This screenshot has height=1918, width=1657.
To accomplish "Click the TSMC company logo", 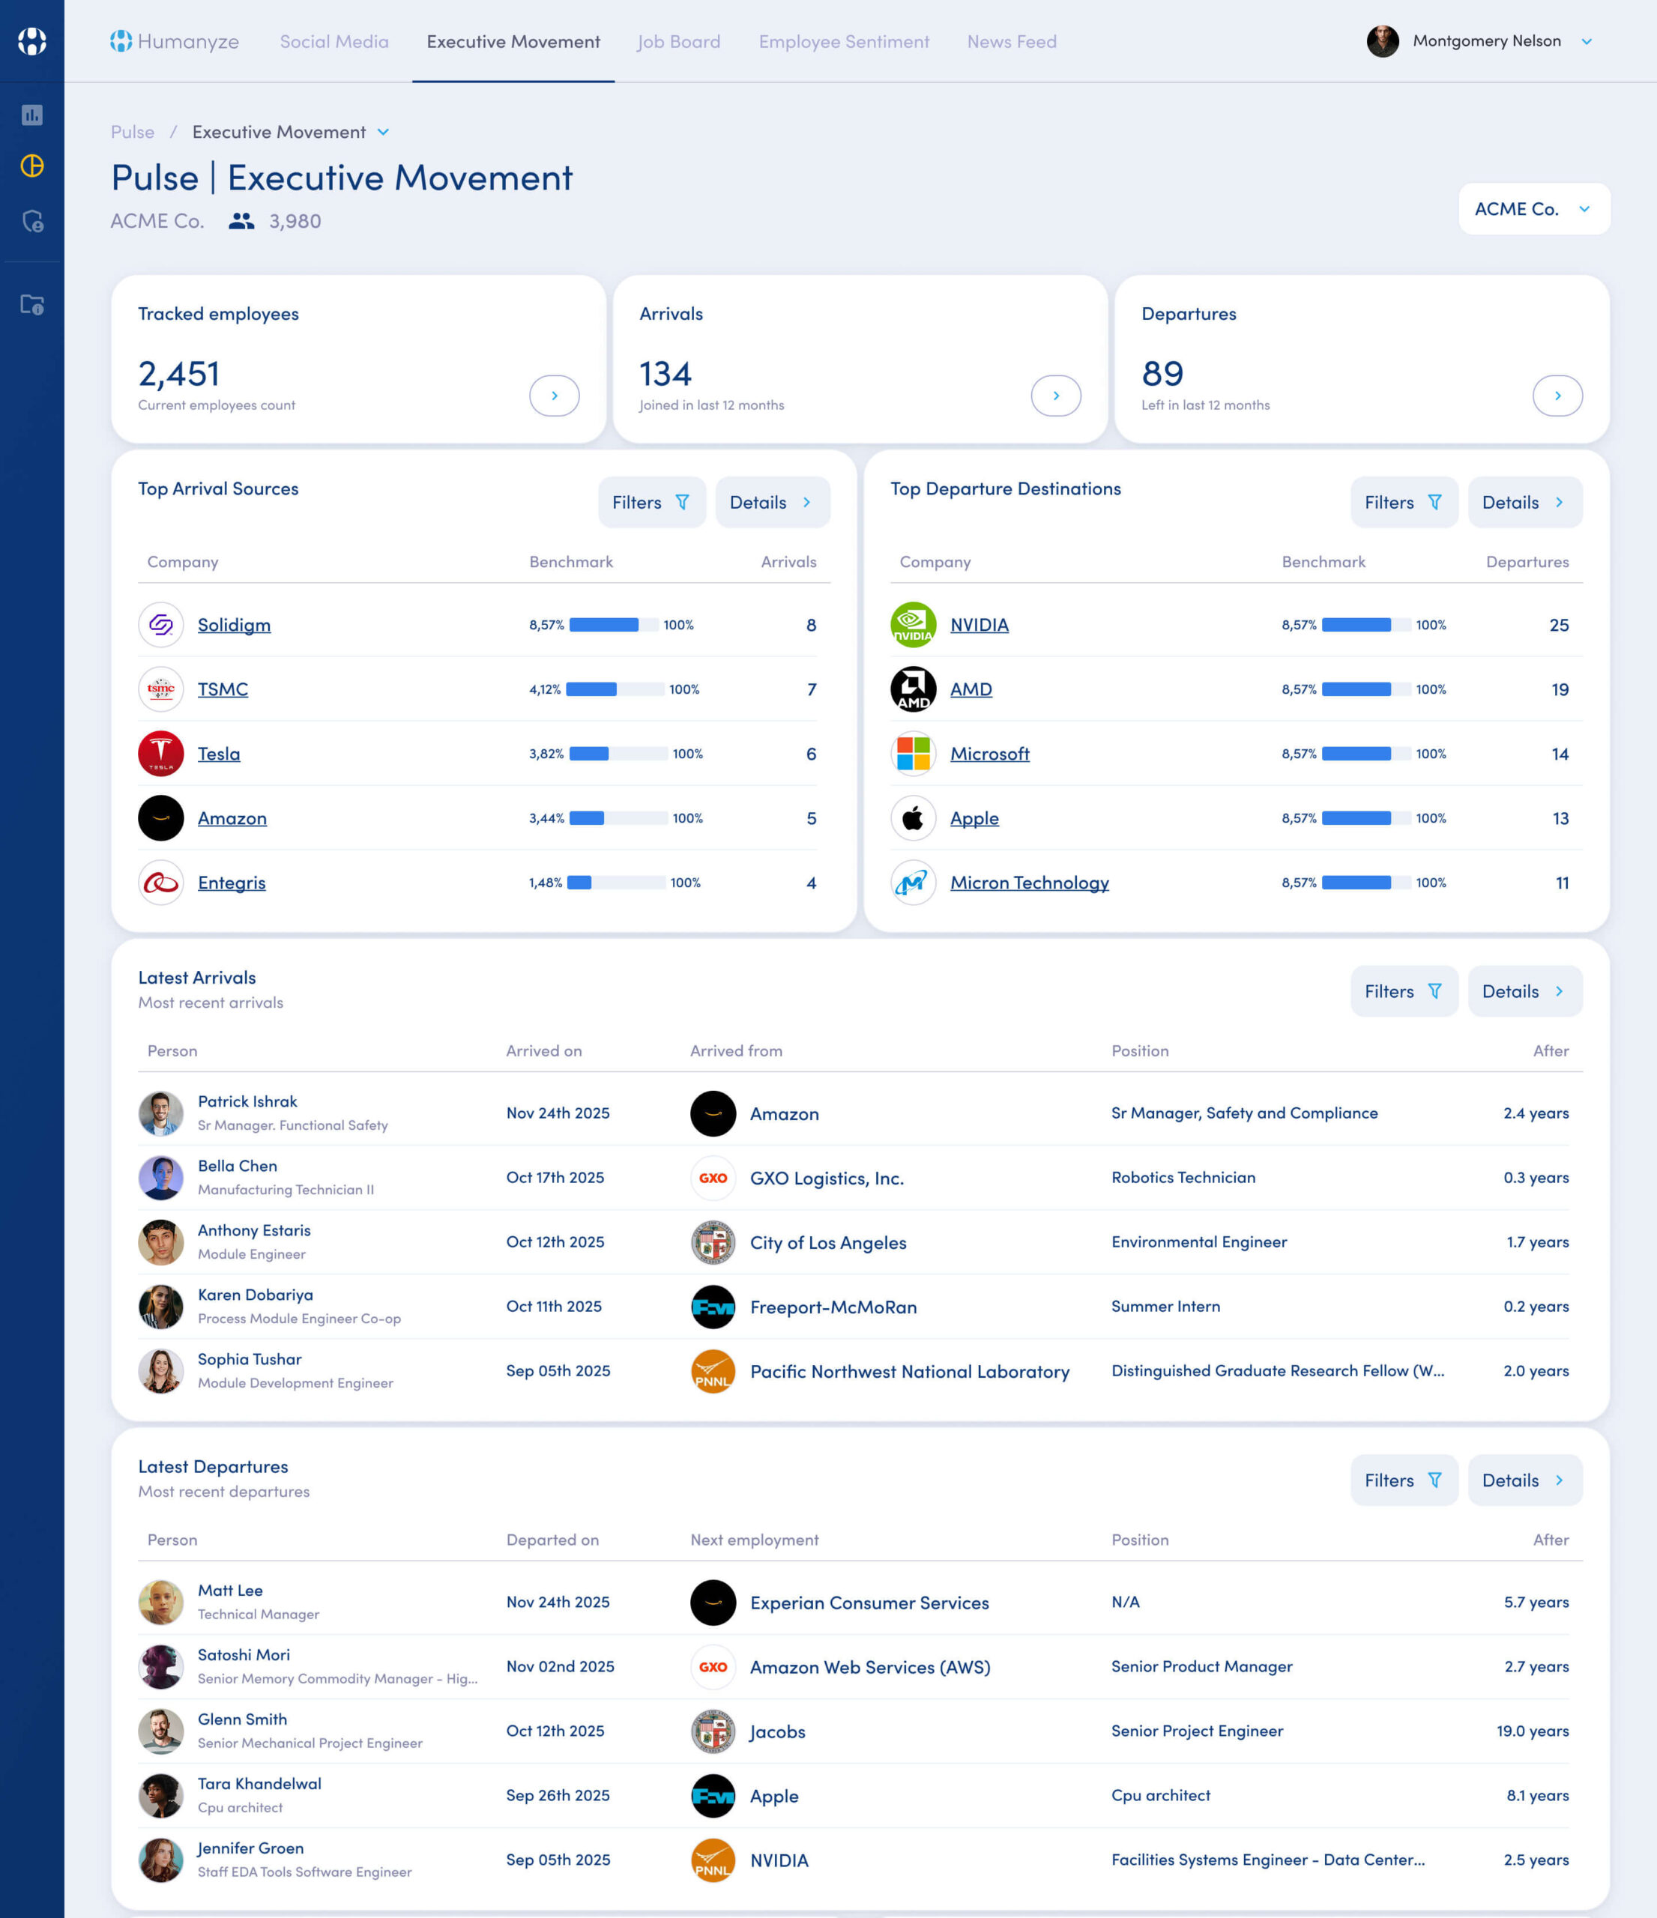I will pos(161,689).
